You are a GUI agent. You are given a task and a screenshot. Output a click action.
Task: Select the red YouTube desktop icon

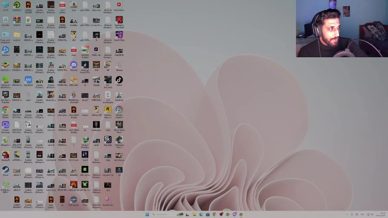click(119, 5)
